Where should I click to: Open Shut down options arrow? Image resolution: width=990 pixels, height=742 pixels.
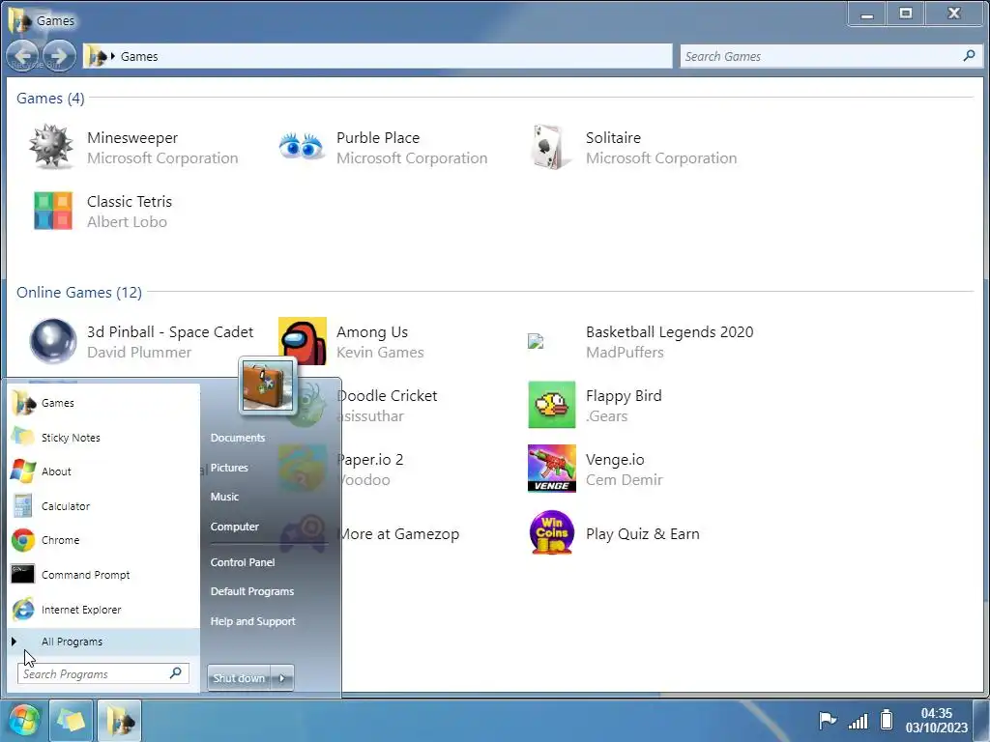pos(282,678)
